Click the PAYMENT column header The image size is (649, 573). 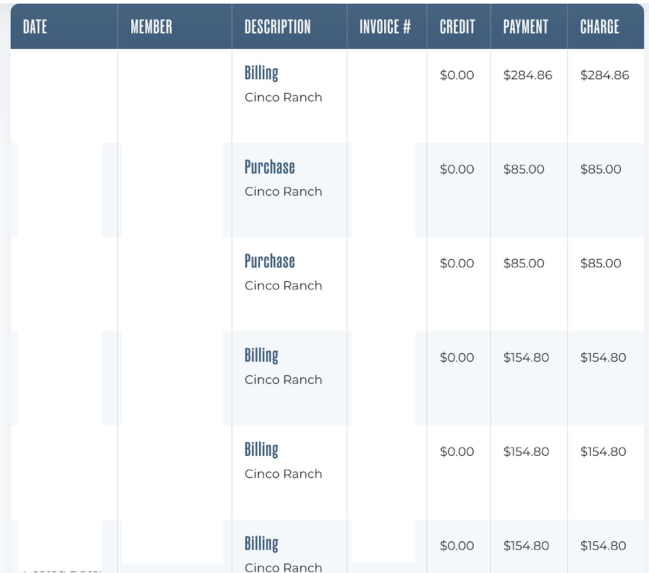coord(525,27)
